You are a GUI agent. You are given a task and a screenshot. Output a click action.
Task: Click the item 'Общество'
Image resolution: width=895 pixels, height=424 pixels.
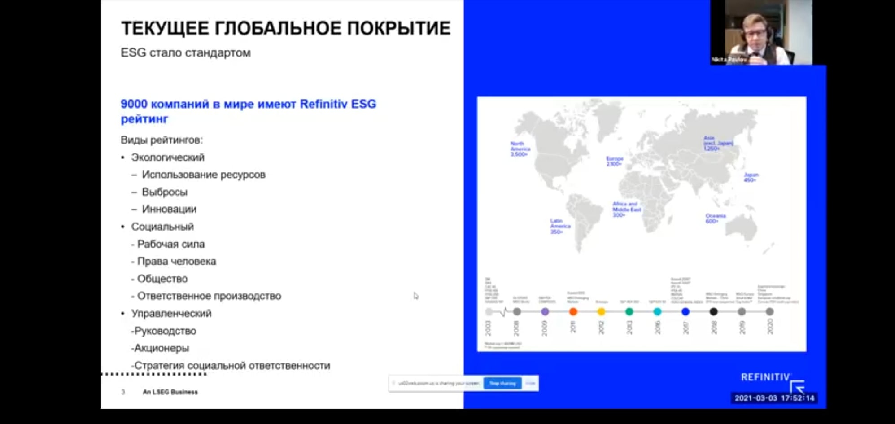(x=162, y=279)
